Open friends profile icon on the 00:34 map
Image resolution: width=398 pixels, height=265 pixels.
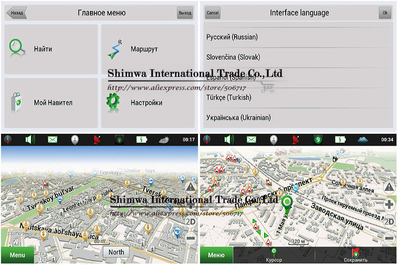point(273,140)
